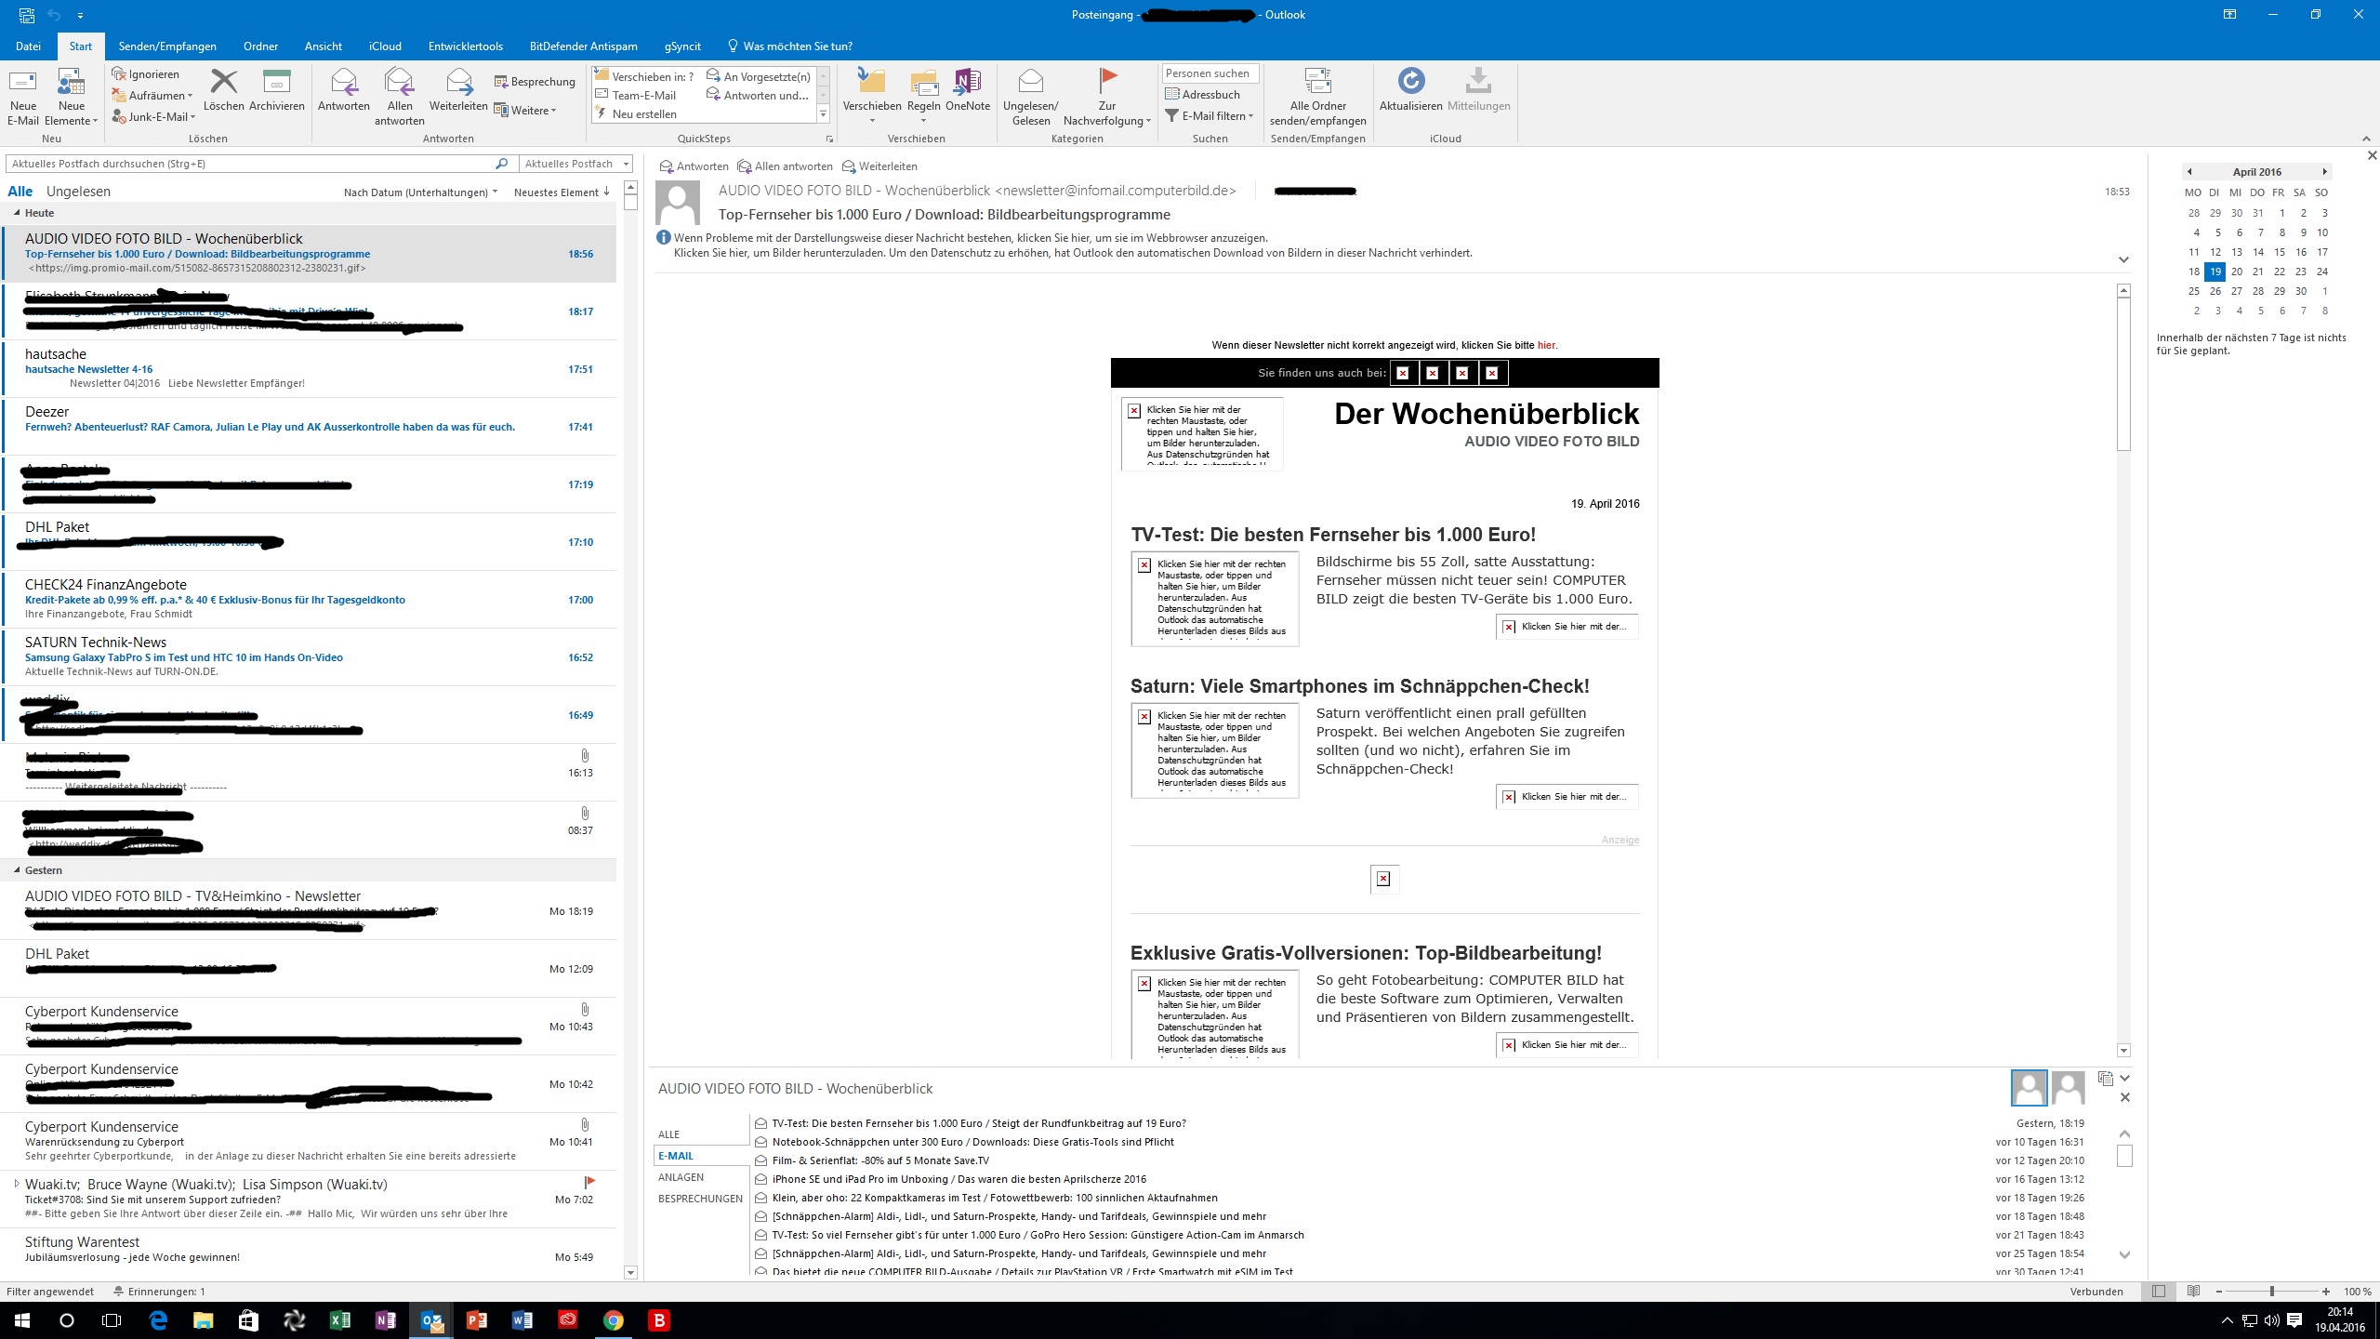This screenshot has height=1339, width=2380.
Task: Click the Löschen delete icon
Action: point(223,83)
